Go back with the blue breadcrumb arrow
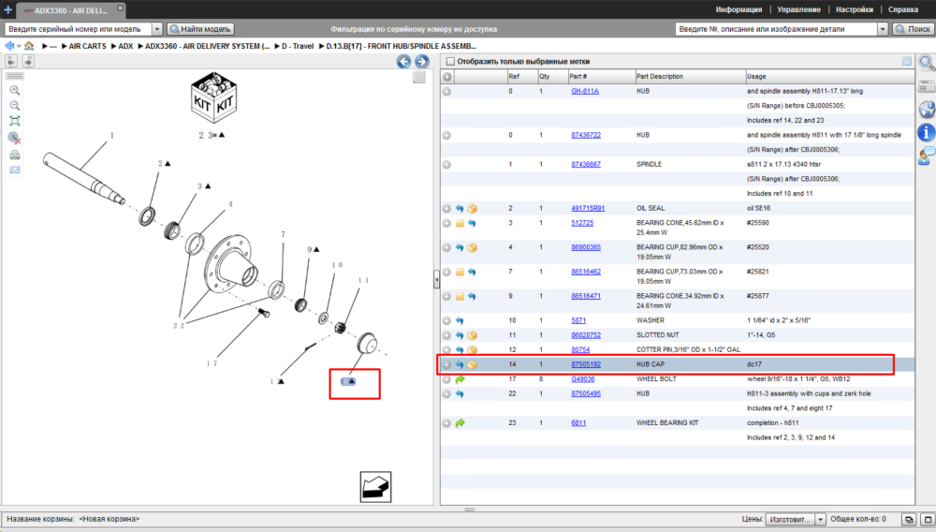This screenshot has width=936, height=532. point(9,46)
